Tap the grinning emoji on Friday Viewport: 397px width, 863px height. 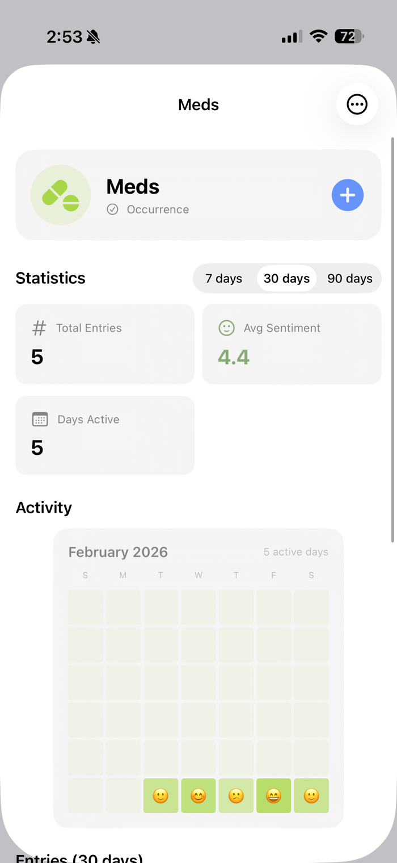click(273, 796)
